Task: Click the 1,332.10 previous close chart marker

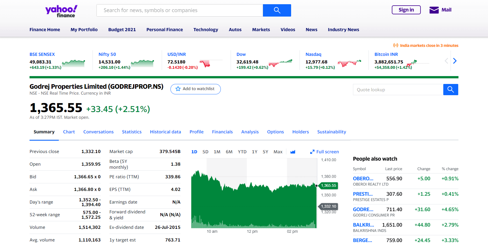Action: pyautogui.click(x=328, y=206)
